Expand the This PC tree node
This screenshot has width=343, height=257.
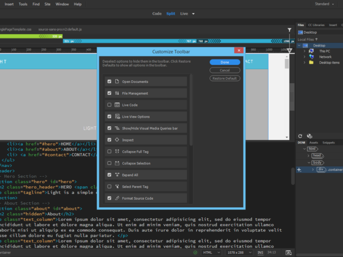pos(304,51)
